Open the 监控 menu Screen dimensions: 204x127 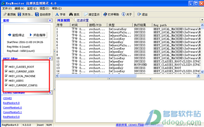32,9
